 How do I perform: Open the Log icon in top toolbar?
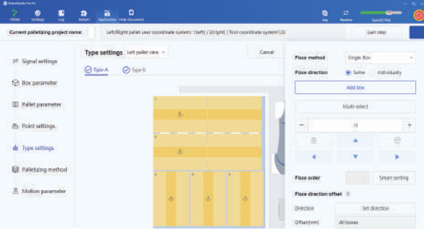(x=61, y=15)
